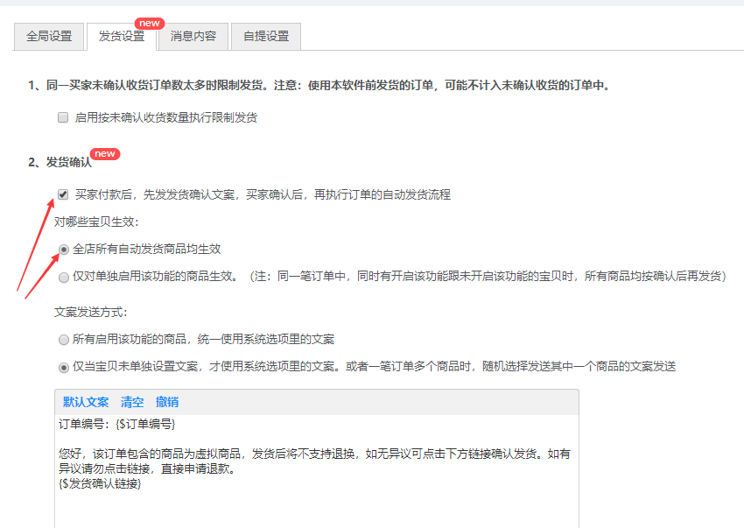Screen dimensions: 744x528
Task: Click the 清空 link in editor toolbar
Action: tap(132, 402)
